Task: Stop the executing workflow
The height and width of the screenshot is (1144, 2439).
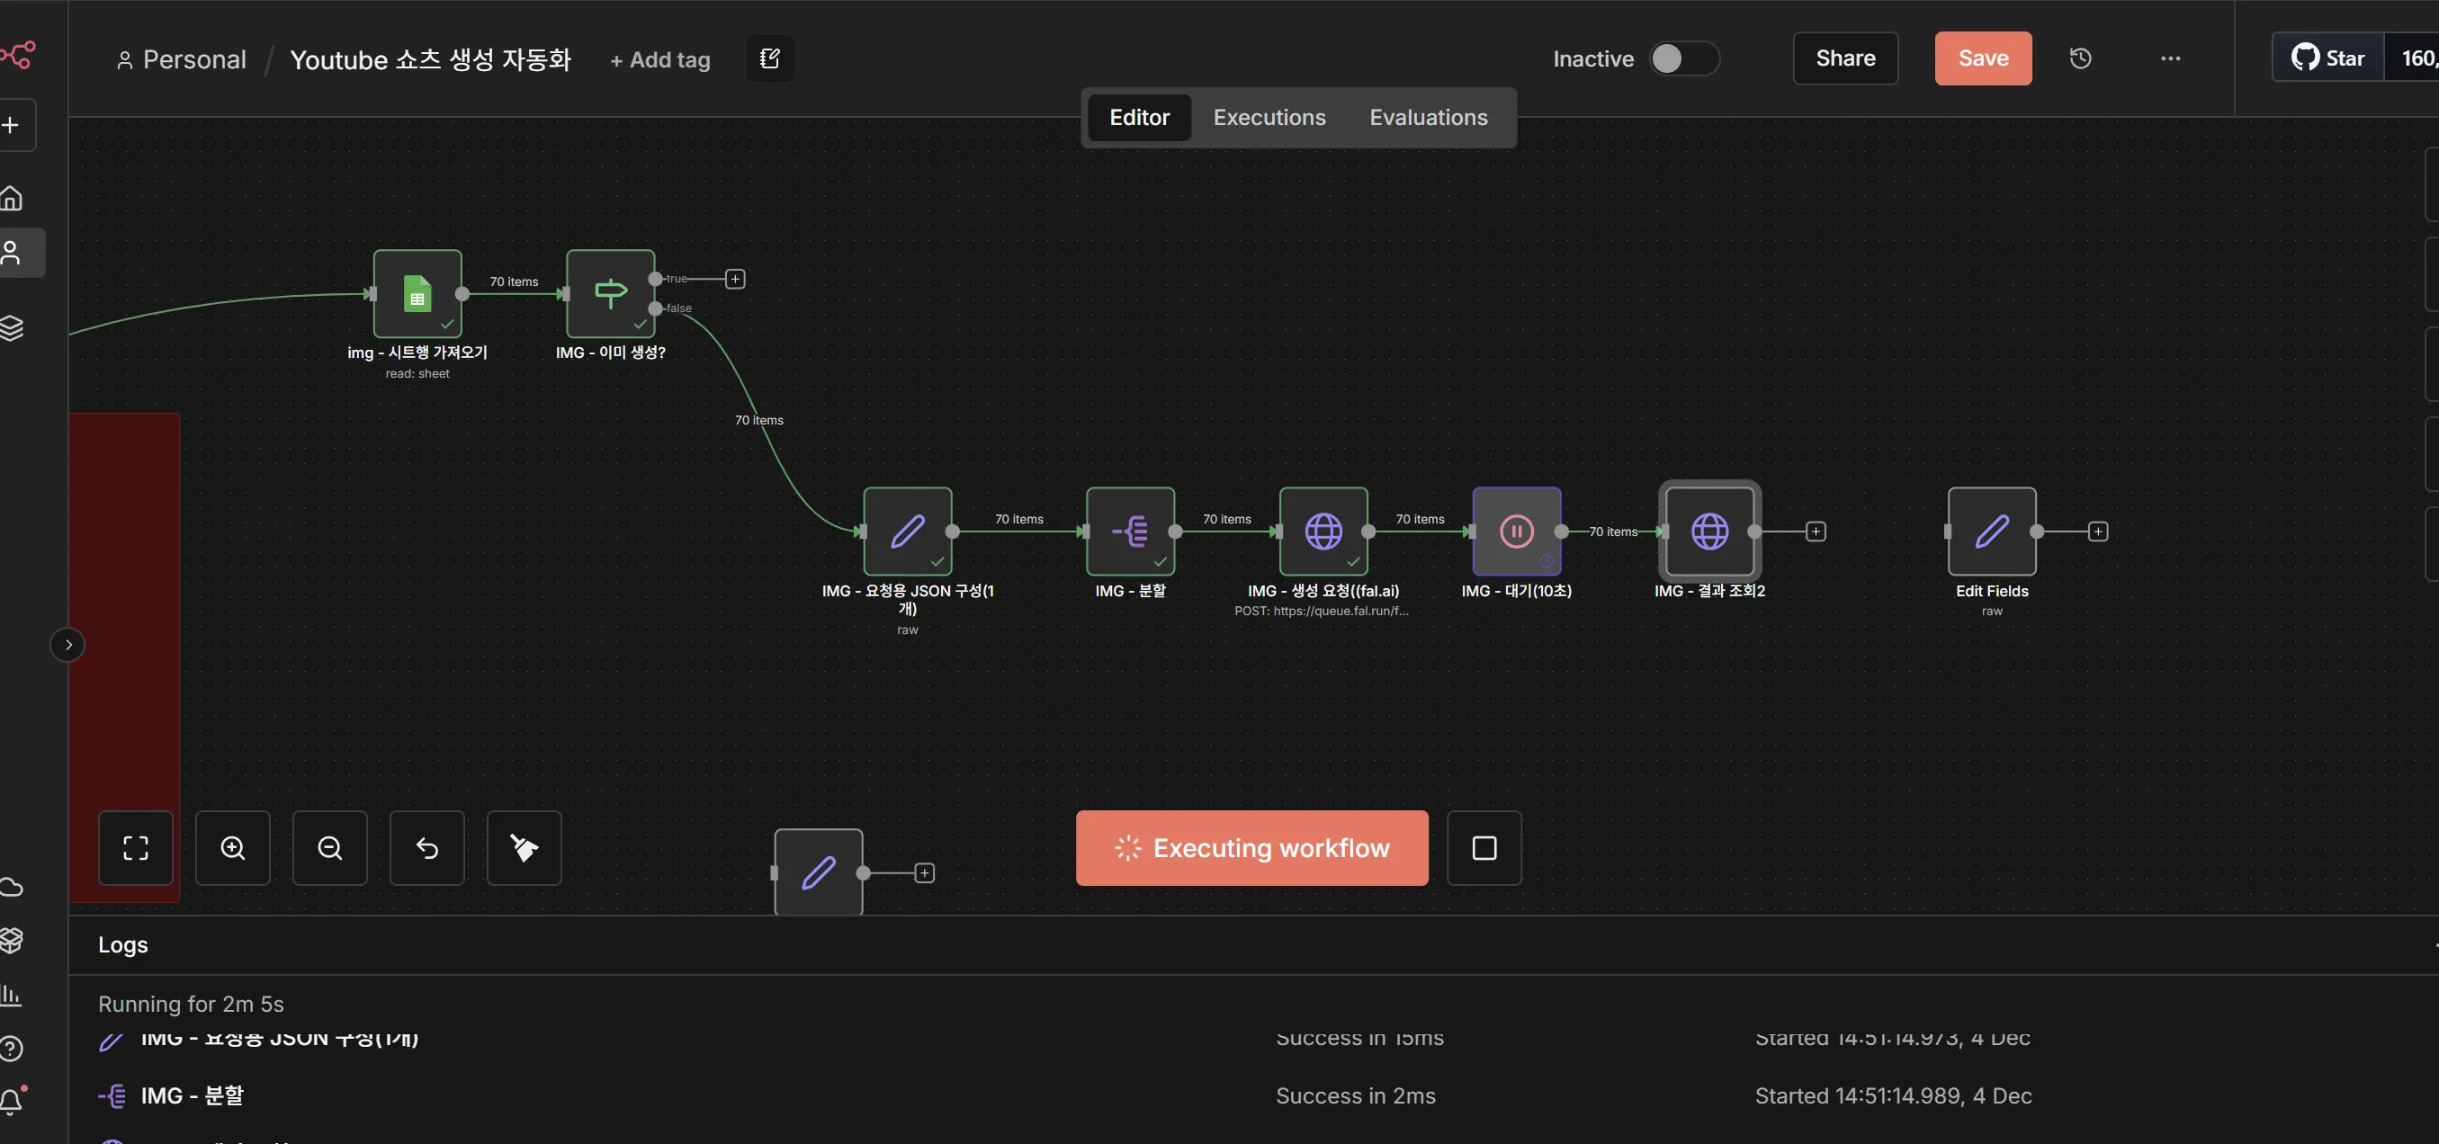Action: (x=1484, y=848)
